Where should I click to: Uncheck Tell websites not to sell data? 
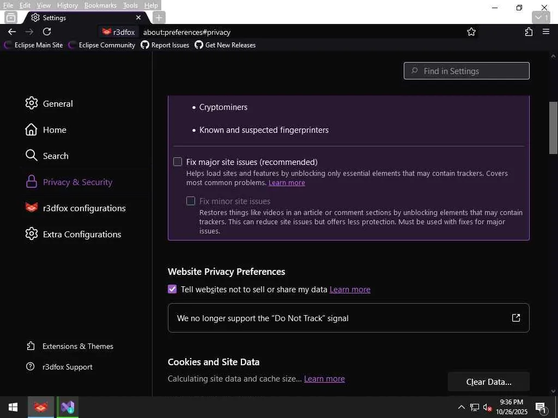coord(172,289)
